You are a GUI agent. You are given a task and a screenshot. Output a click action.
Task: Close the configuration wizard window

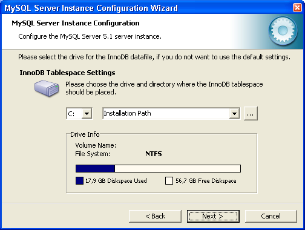click(297, 8)
